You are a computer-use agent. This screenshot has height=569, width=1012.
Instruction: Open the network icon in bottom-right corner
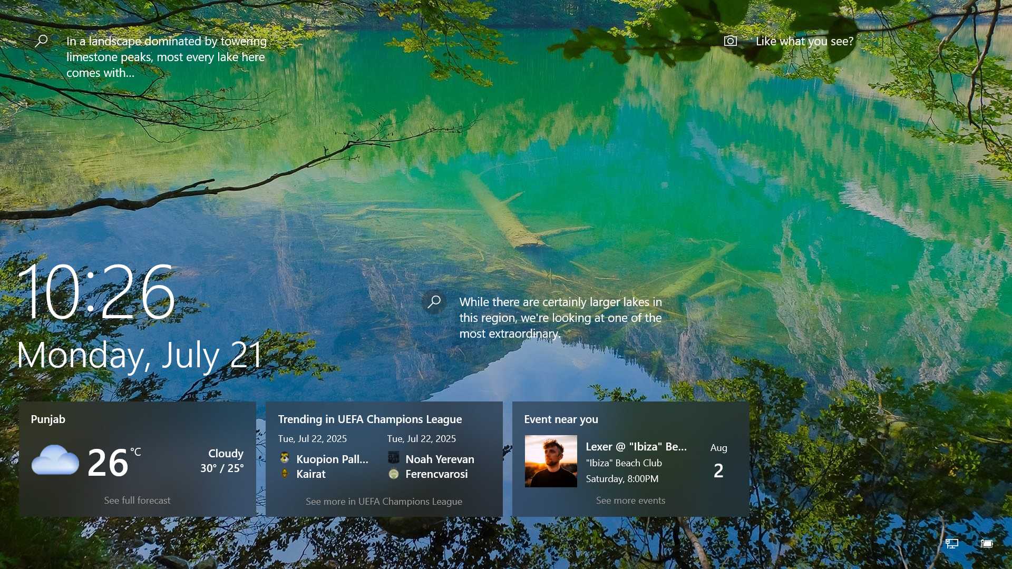[952, 543]
